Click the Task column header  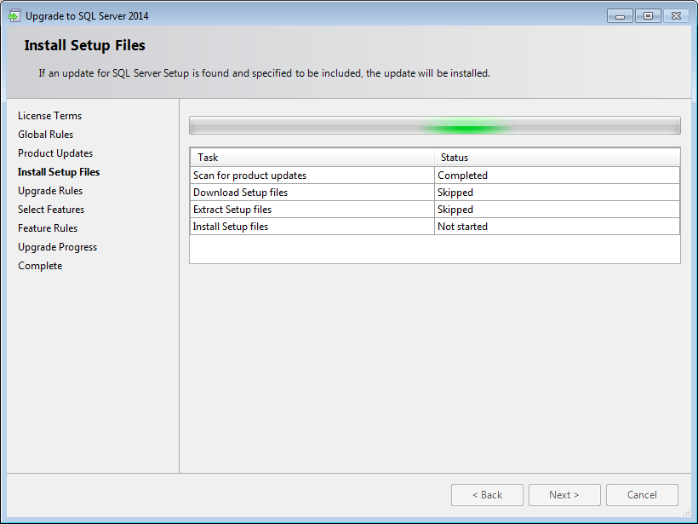(x=312, y=158)
